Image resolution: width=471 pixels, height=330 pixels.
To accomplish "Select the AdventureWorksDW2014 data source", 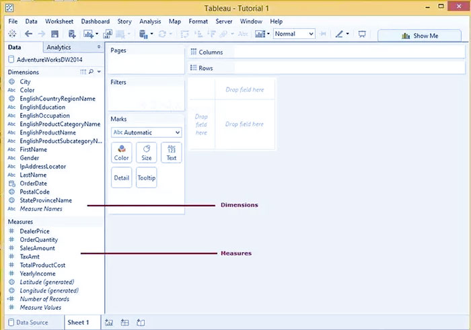I will click(50, 59).
